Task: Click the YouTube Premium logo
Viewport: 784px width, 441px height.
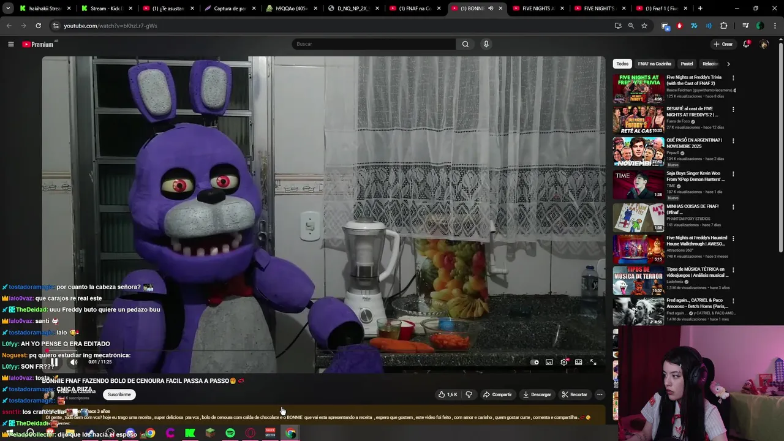Action: [38, 44]
